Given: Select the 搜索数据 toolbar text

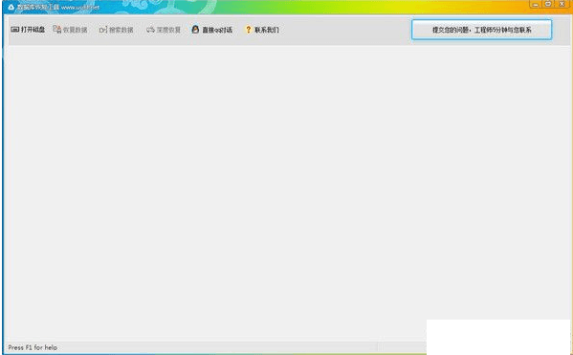Looking at the screenshot, I should click(x=121, y=30).
